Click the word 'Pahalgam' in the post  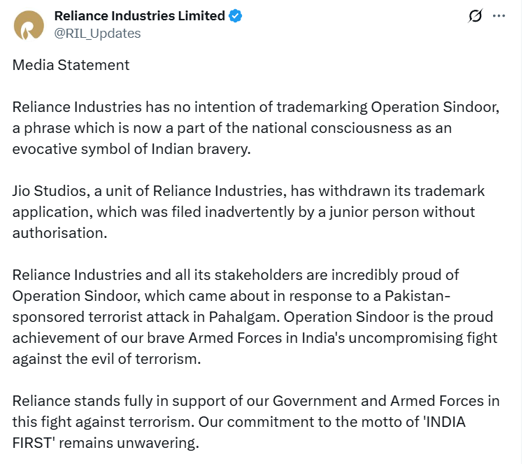click(244, 317)
